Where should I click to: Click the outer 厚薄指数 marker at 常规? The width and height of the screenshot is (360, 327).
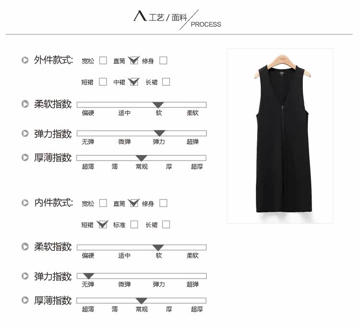coord(142,158)
